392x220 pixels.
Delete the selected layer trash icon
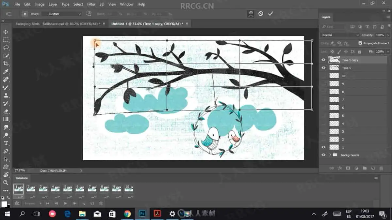[381, 168]
